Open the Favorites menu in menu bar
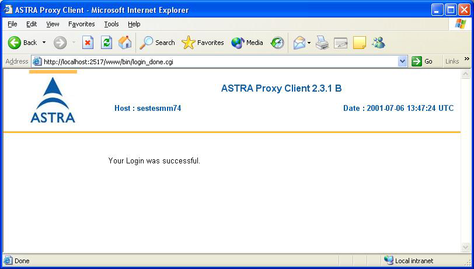Screen dimensions: 474x269 pyautogui.click(x=81, y=24)
